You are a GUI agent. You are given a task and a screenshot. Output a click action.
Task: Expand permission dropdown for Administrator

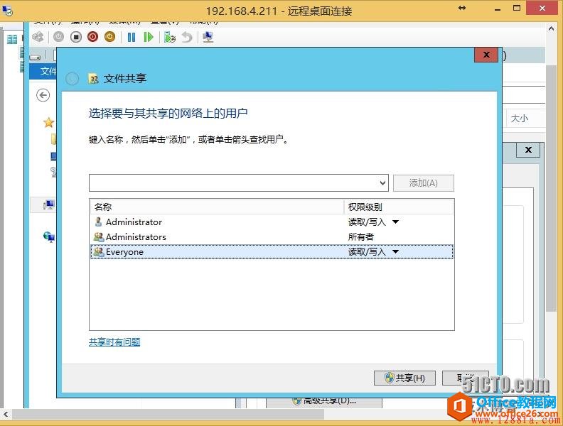(396, 222)
